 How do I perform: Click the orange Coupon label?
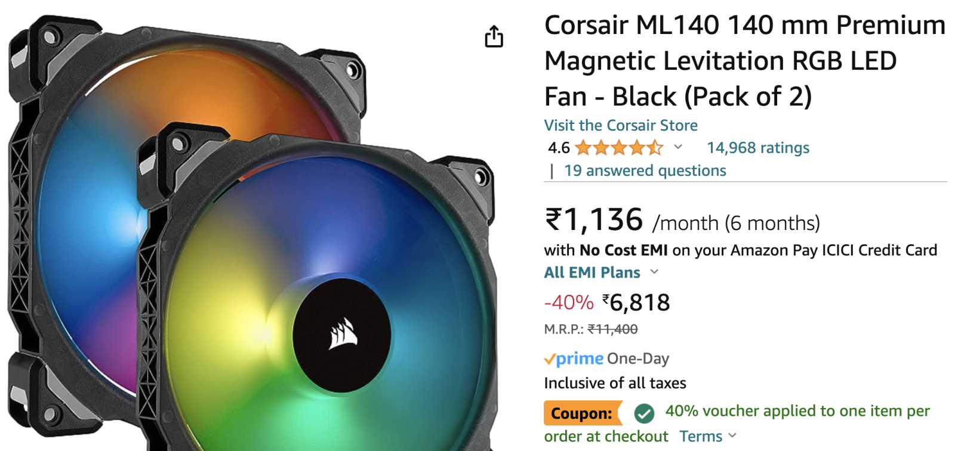click(581, 413)
